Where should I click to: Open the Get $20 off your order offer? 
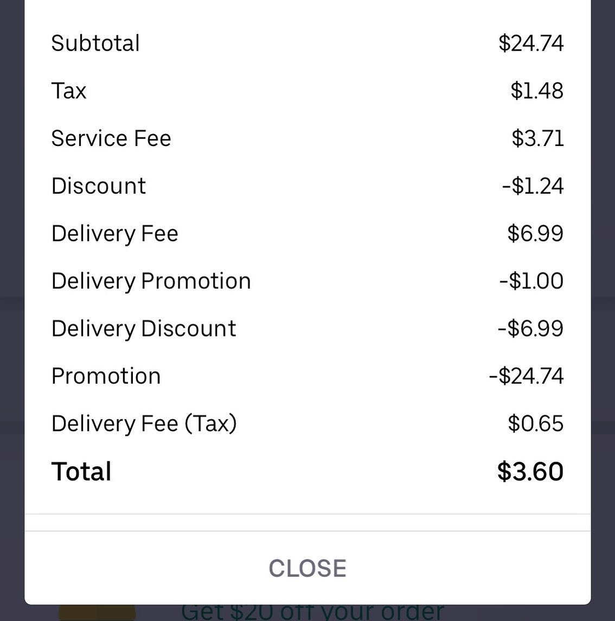click(x=312, y=613)
